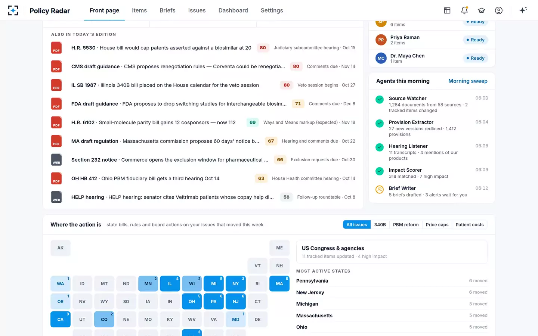Open PDF icon for FDA draft guidance

[x=56, y=104]
